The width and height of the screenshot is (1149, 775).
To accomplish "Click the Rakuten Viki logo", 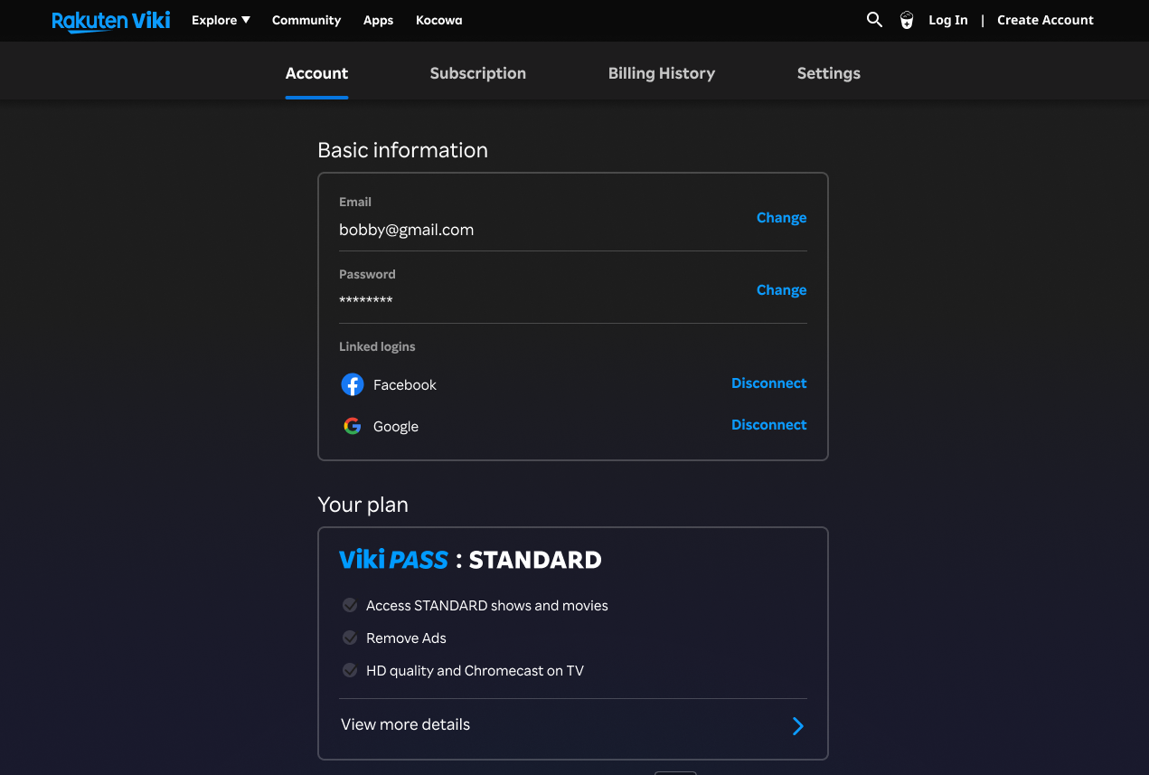I will [110, 20].
